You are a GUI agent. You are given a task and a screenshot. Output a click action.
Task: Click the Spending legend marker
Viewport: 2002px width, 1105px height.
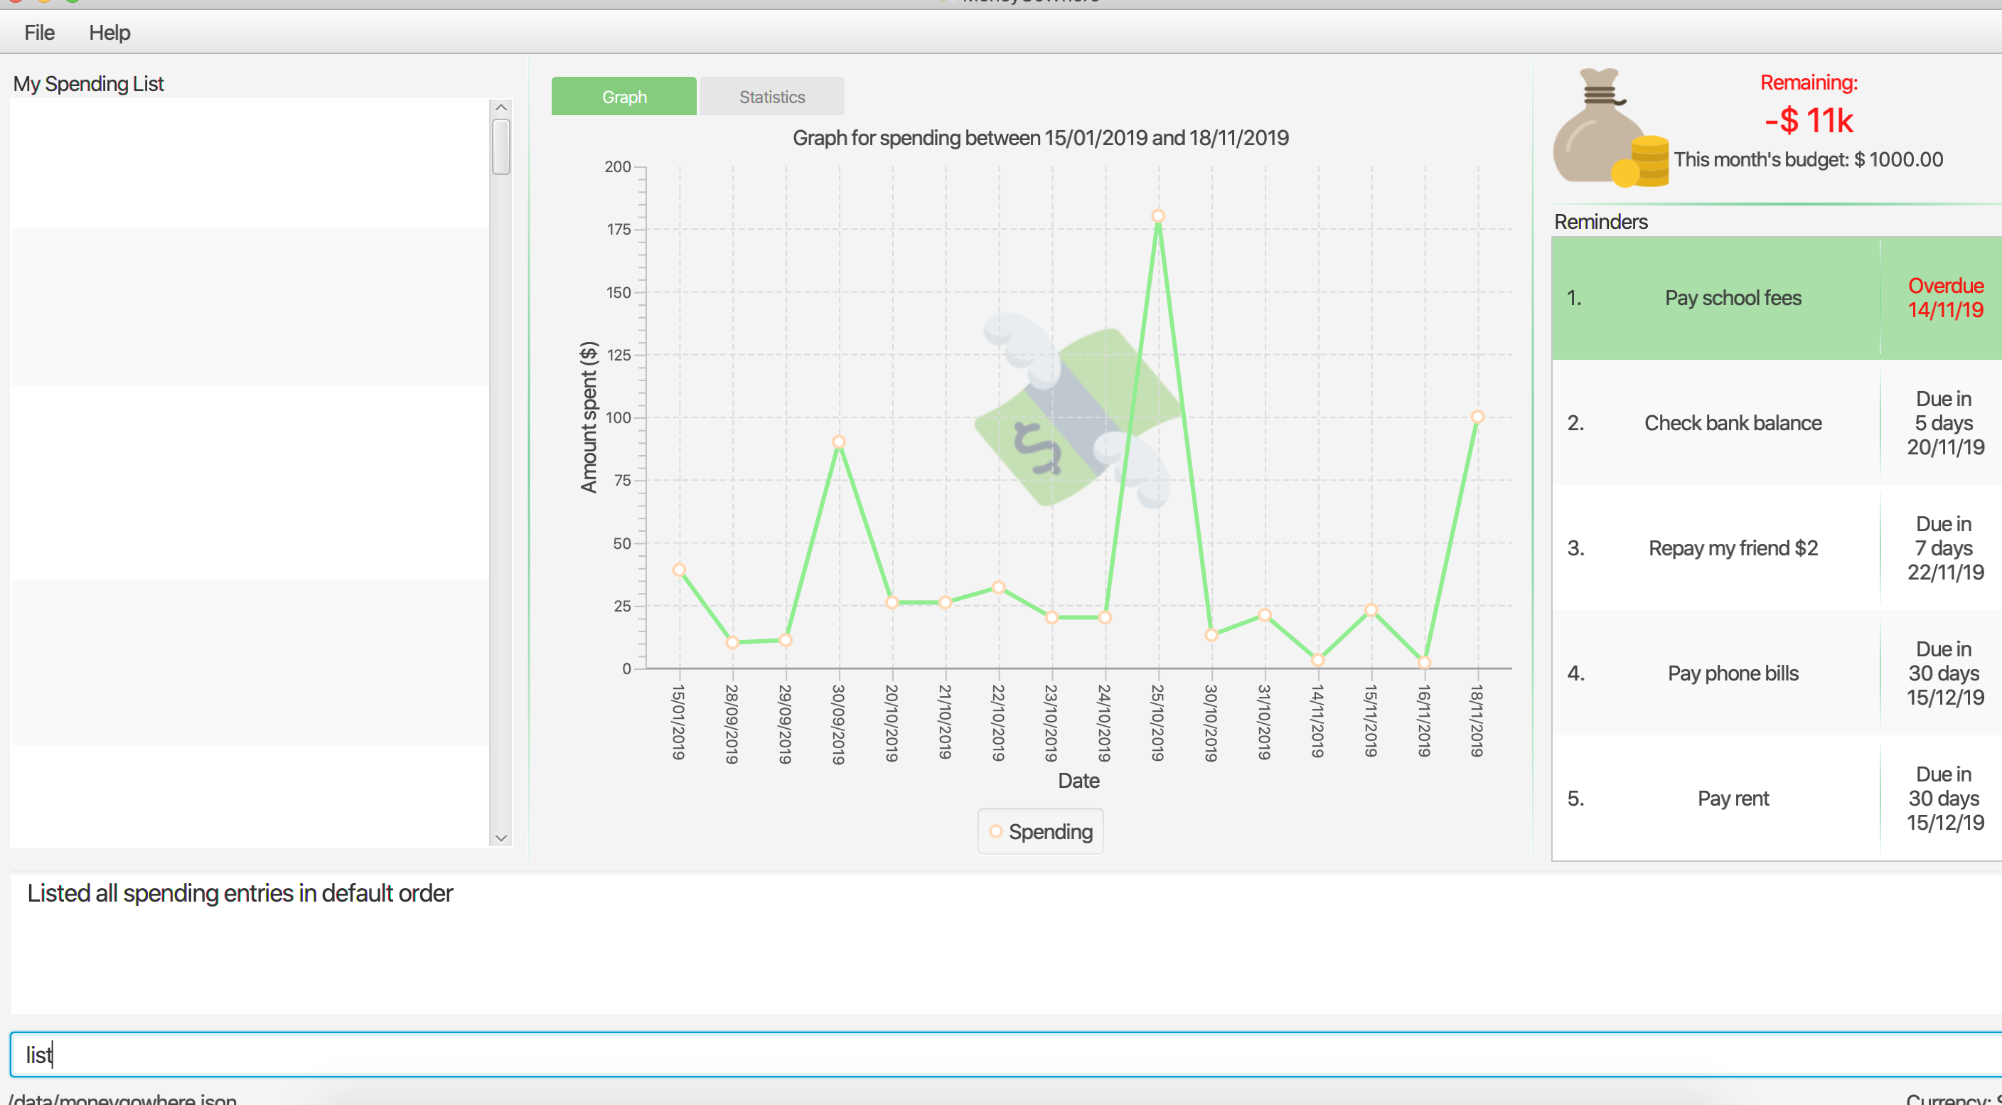pos(995,831)
